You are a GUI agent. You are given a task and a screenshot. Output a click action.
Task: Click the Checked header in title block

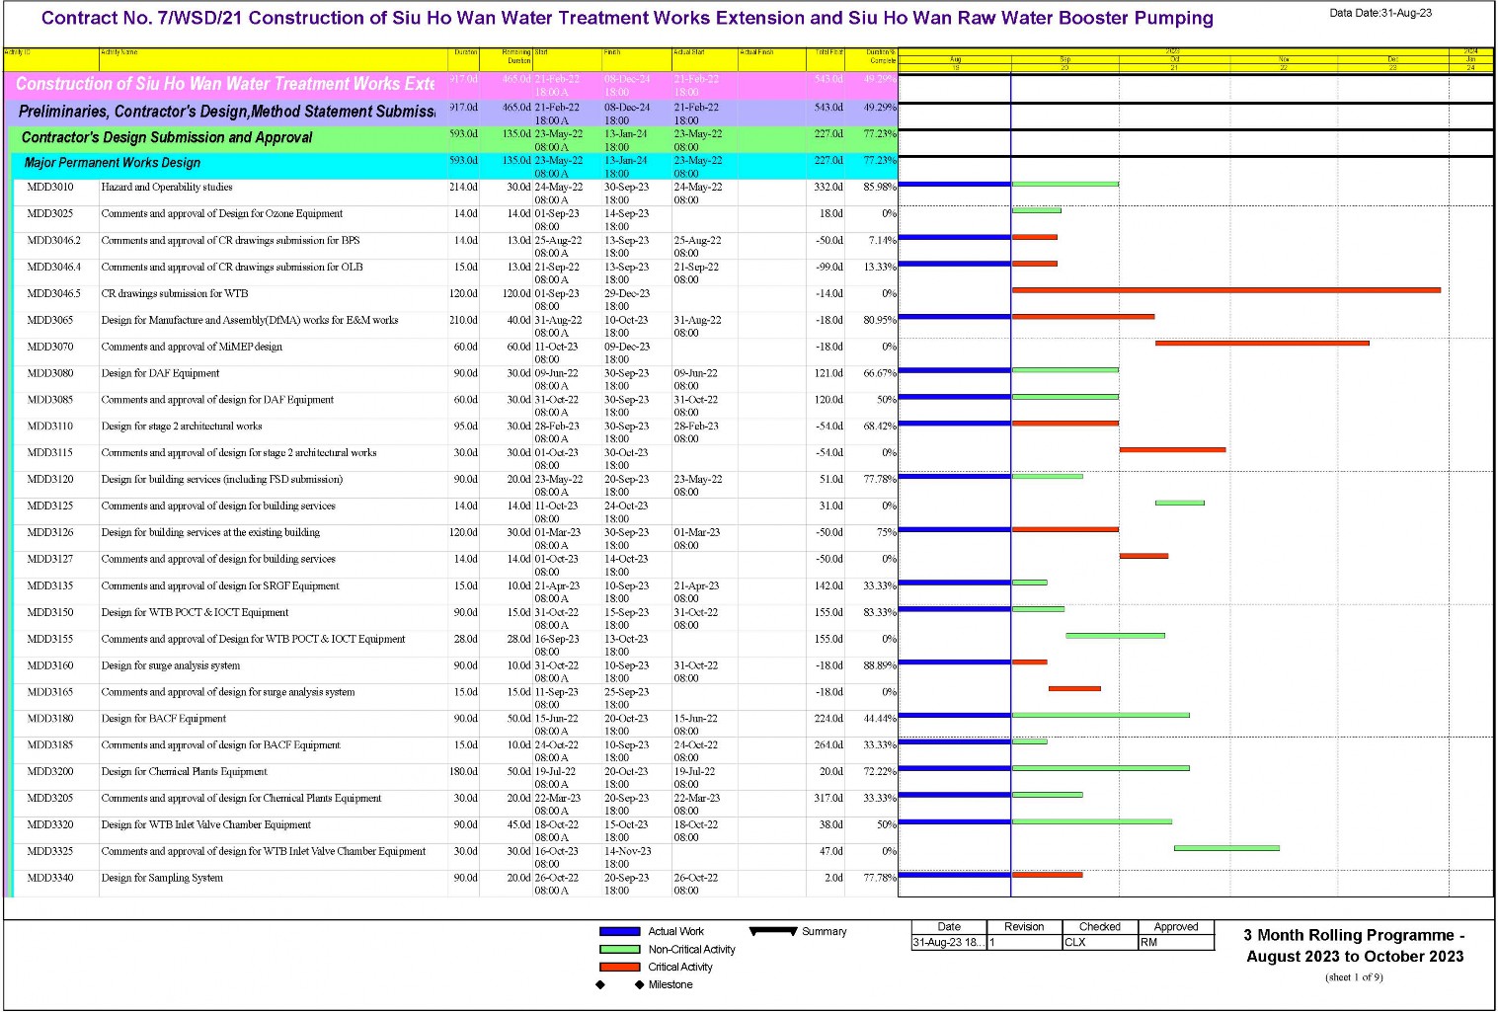click(1100, 927)
